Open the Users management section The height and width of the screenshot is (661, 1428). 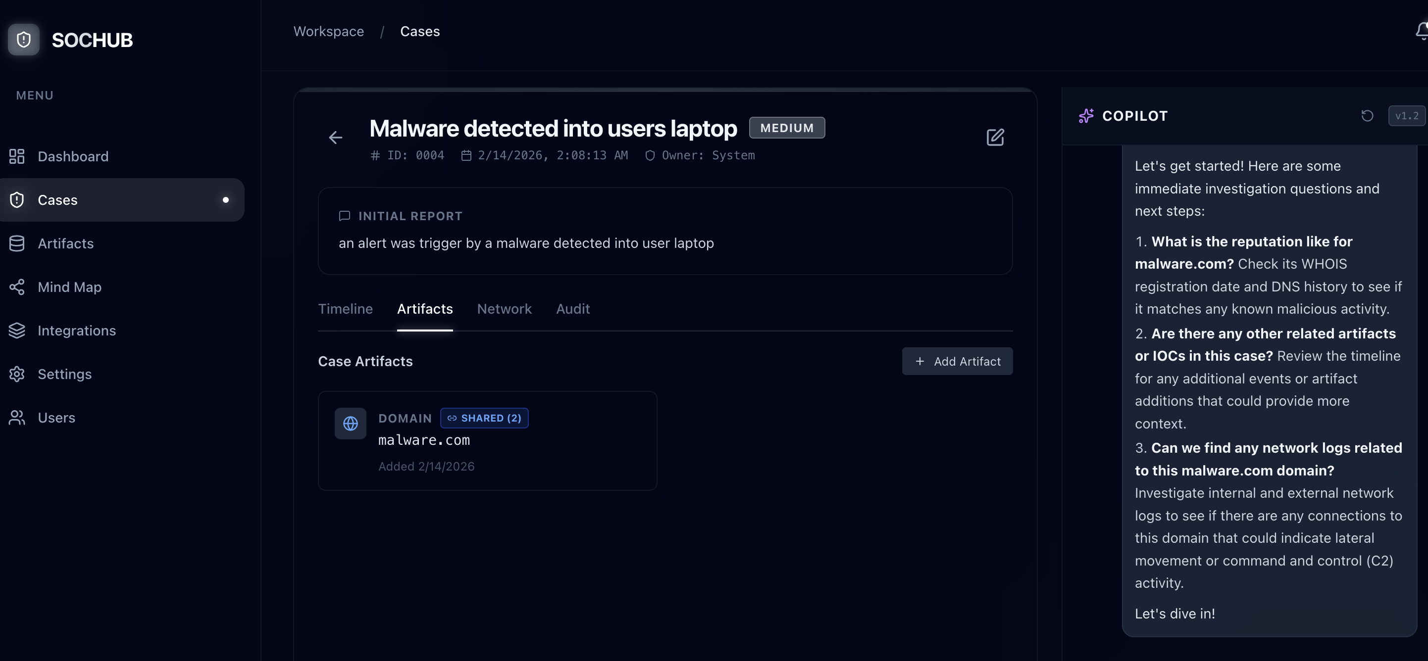[56, 417]
